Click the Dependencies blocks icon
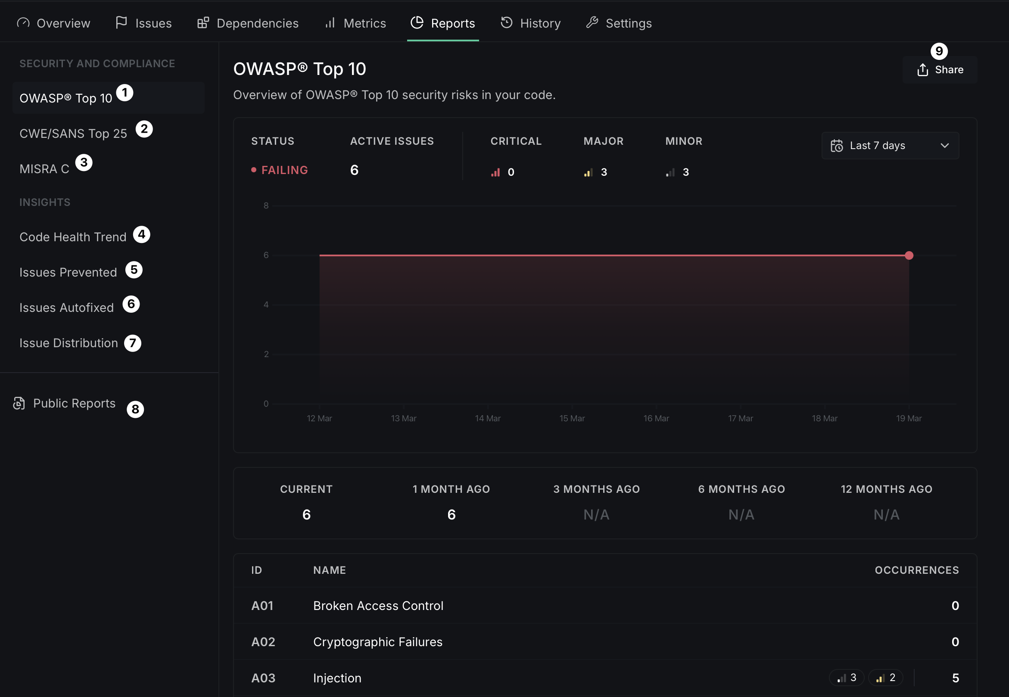Image resolution: width=1009 pixels, height=697 pixels. click(x=203, y=23)
